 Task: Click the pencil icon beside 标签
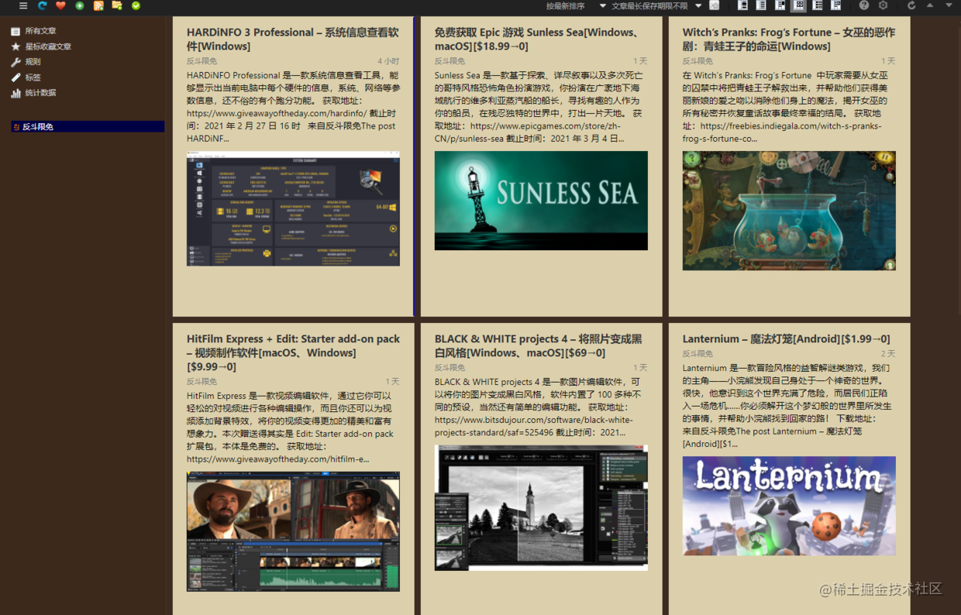(x=15, y=77)
